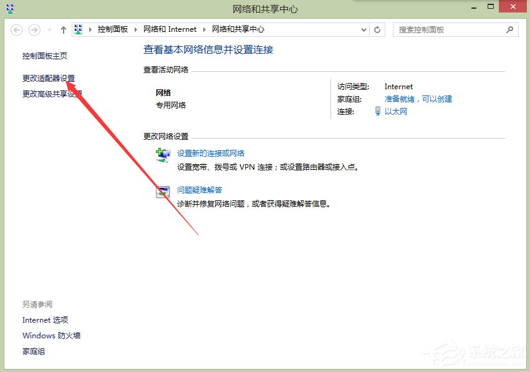Expand the breadcrumb arrow after 控制面板

136,29
